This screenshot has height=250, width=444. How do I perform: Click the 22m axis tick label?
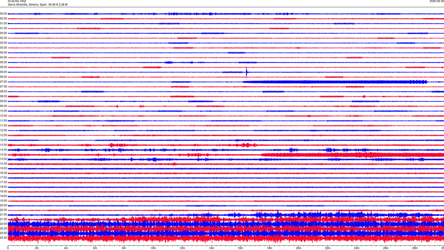327,248
